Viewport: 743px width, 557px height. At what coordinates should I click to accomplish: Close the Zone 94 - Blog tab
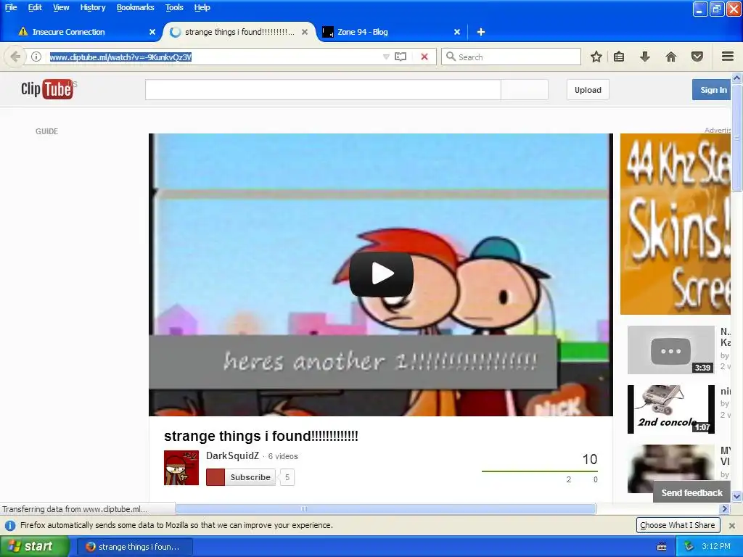(457, 32)
